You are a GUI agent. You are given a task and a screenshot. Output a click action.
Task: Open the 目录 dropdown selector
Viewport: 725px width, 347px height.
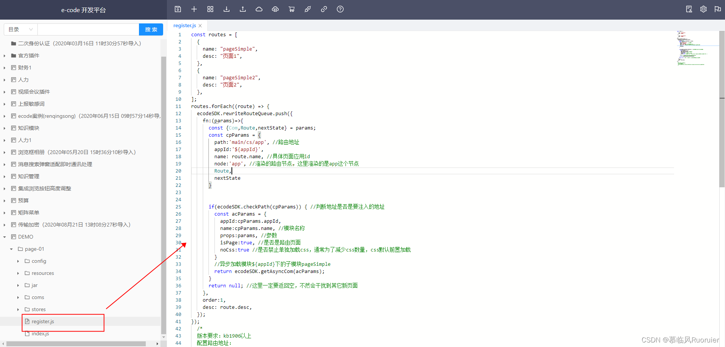click(21, 29)
